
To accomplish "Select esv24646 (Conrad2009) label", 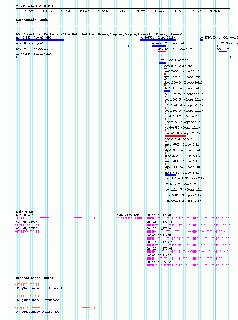I will (181, 66).
